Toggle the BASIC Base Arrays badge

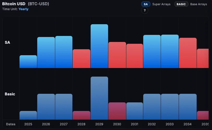pyautogui.click(x=181, y=4)
